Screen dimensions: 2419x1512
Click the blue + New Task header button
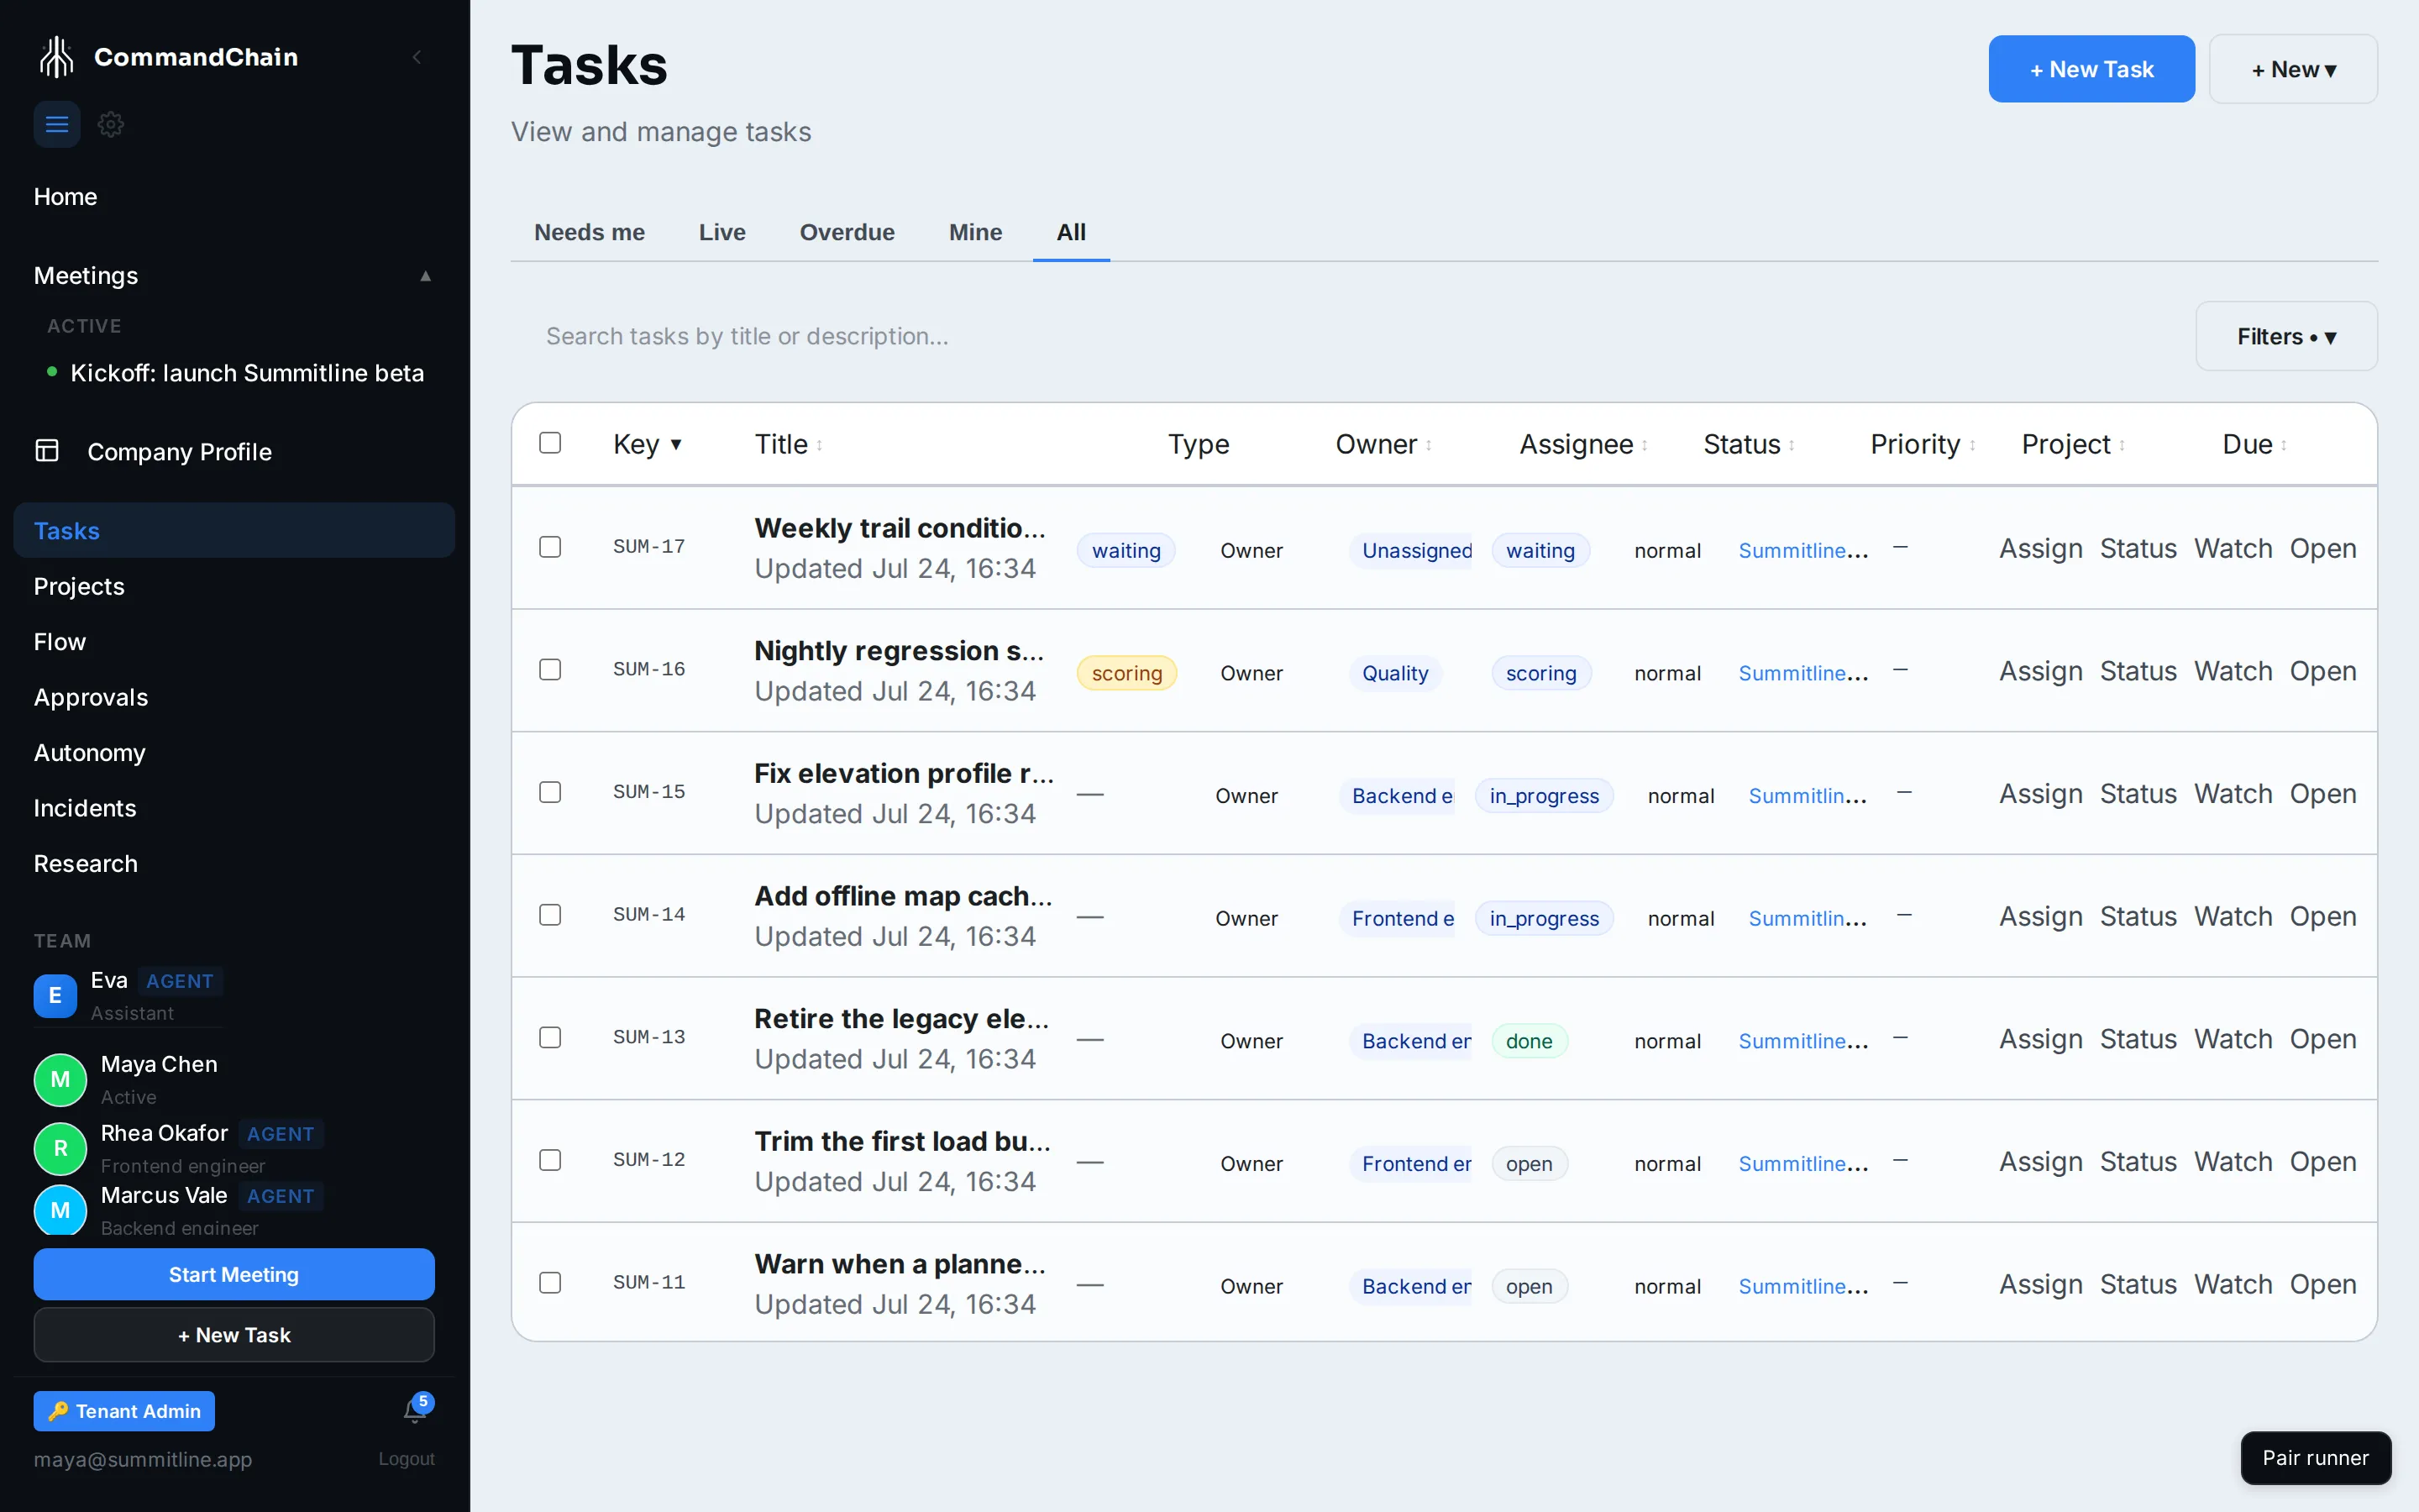click(x=2091, y=69)
